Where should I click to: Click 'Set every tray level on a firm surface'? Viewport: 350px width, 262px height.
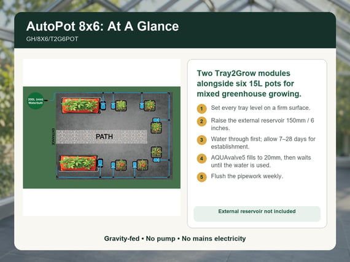pos(260,108)
